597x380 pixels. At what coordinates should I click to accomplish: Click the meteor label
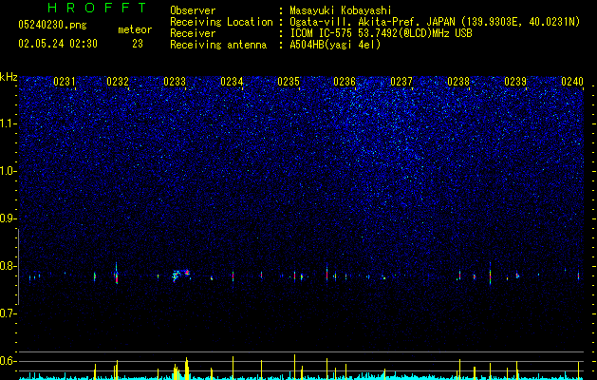[x=135, y=29]
